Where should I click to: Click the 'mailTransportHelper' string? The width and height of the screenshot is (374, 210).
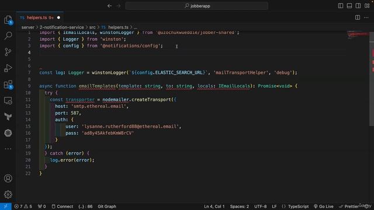(x=241, y=72)
